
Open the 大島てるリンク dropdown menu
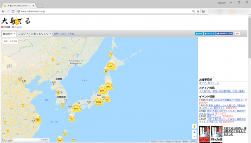pyautogui.click(x=41, y=34)
